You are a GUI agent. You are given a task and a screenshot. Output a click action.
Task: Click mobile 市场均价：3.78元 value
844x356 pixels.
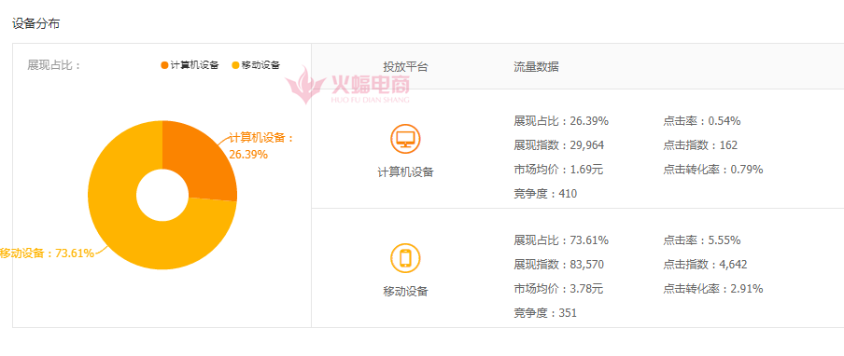(558, 289)
